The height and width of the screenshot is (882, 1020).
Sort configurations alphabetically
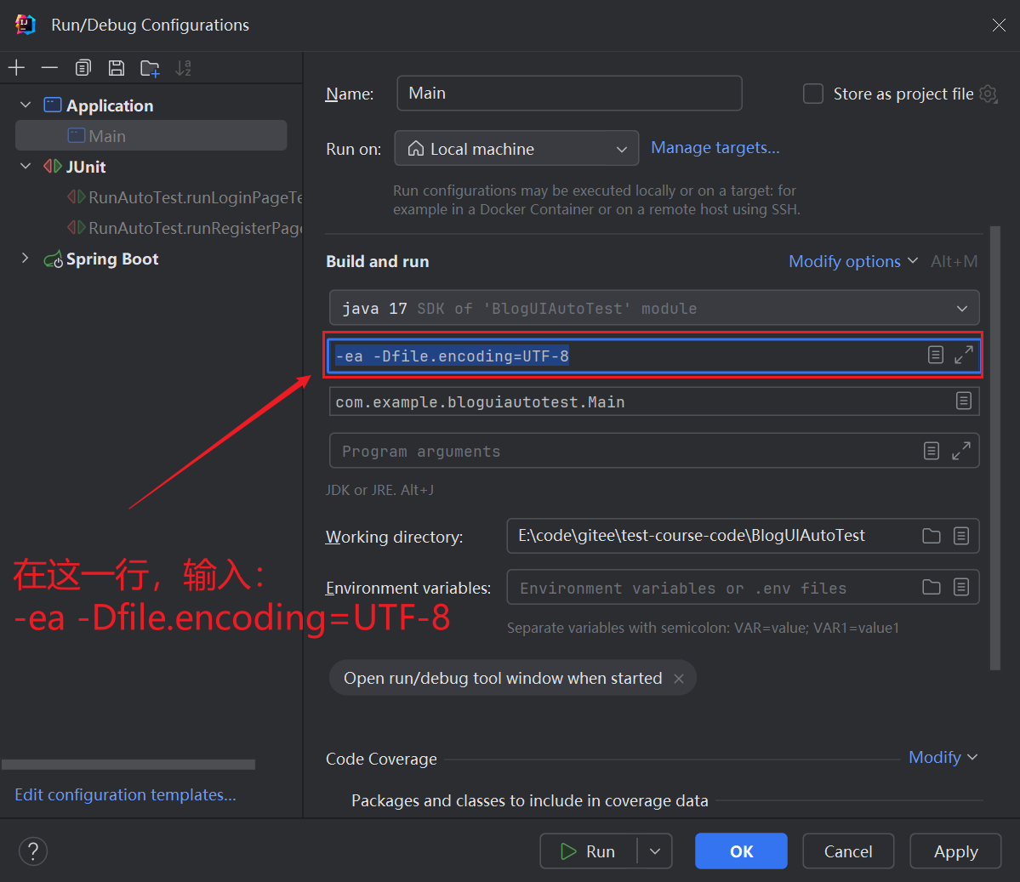(x=184, y=68)
